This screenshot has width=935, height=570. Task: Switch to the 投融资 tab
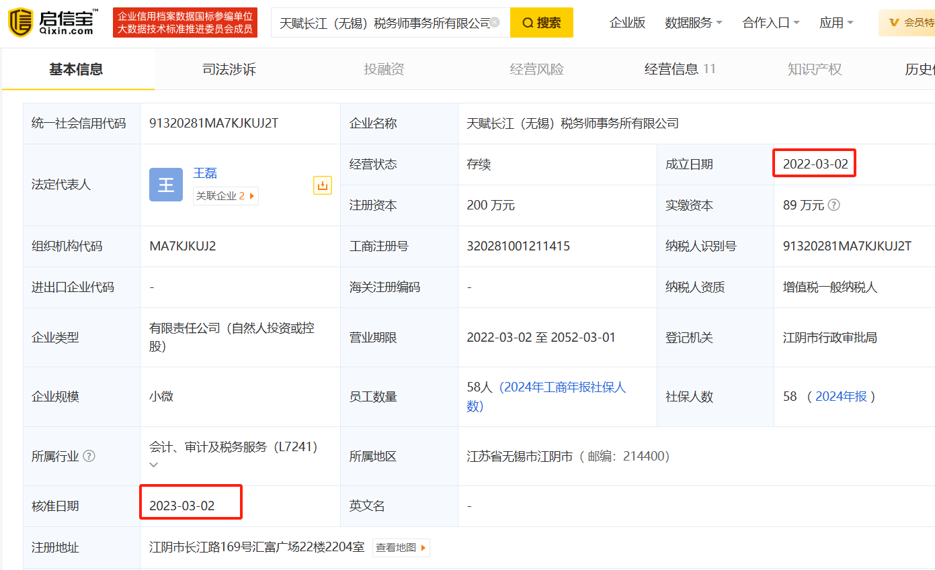point(384,69)
